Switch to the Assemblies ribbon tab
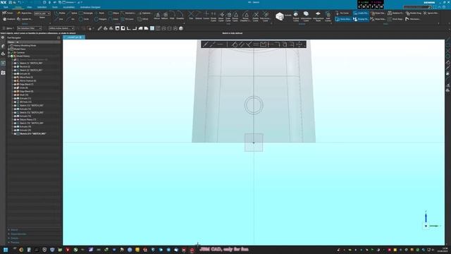 click(x=69, y=7)
